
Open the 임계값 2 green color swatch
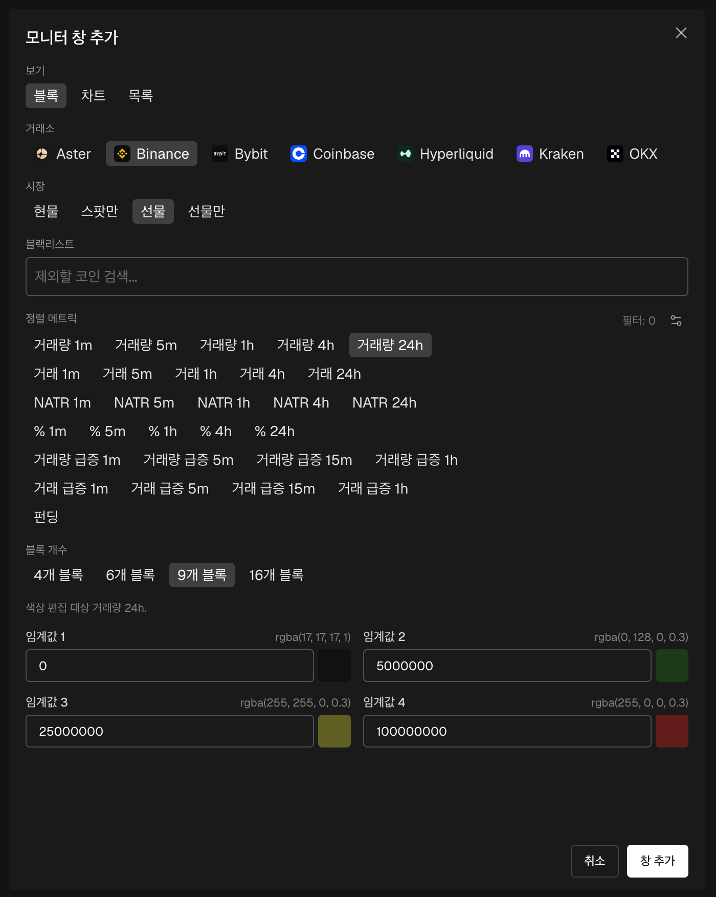pyautogui.click(x=672, y=666)
